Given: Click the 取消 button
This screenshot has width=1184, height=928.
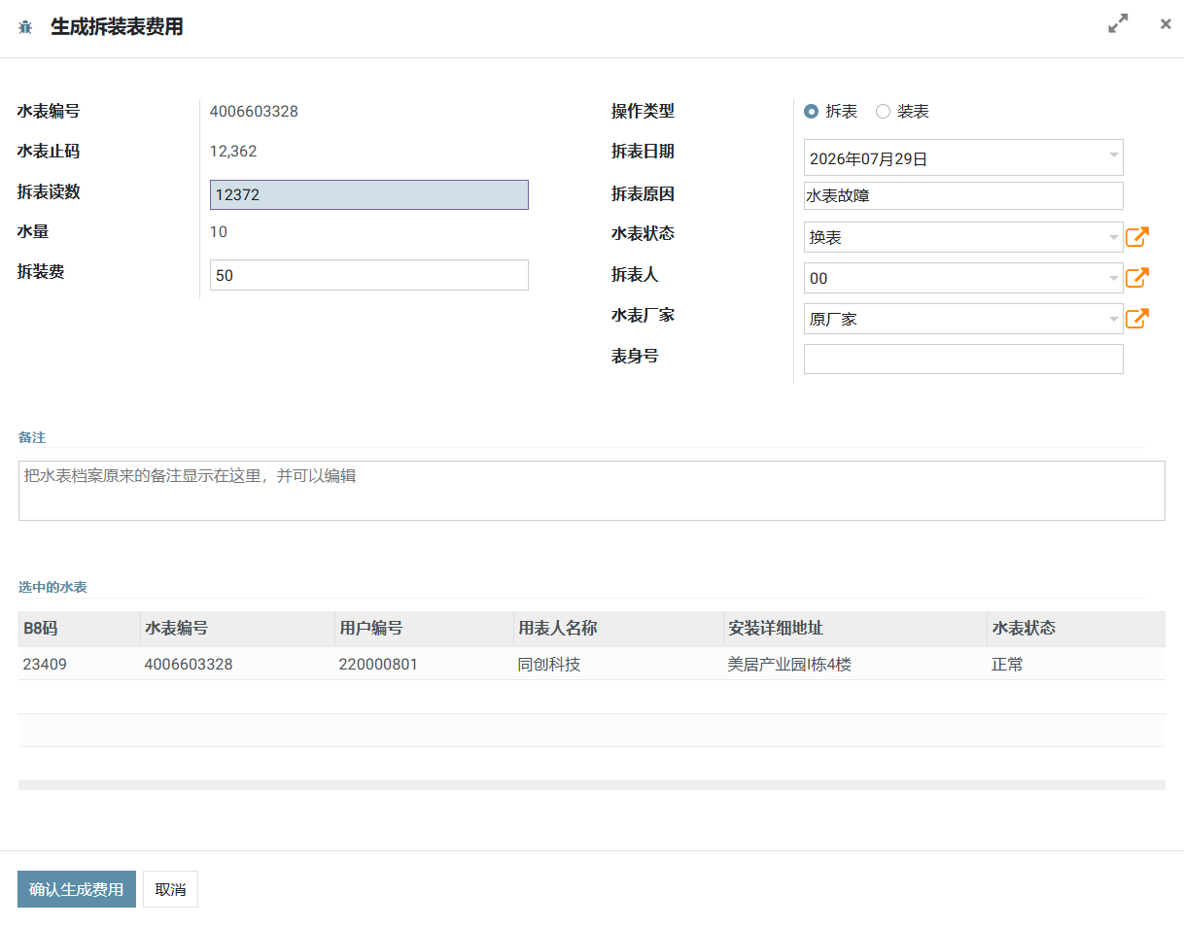Looking at the screenshot, I should click(x=170, y=889).
